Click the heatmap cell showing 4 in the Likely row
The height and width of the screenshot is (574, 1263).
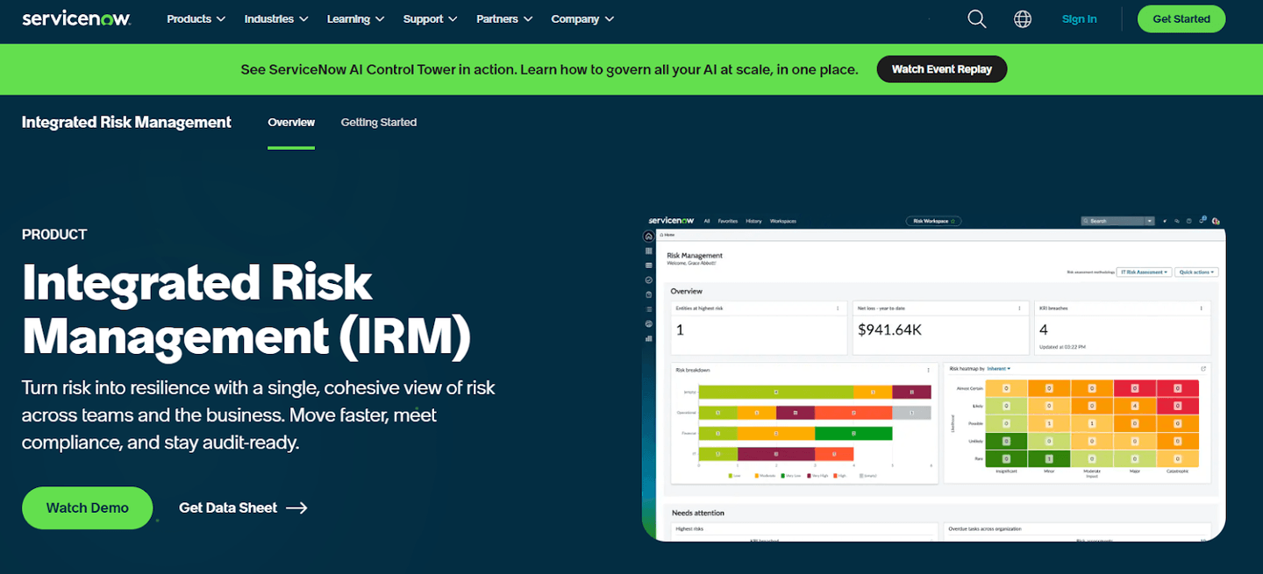(x=1134, y=406)
